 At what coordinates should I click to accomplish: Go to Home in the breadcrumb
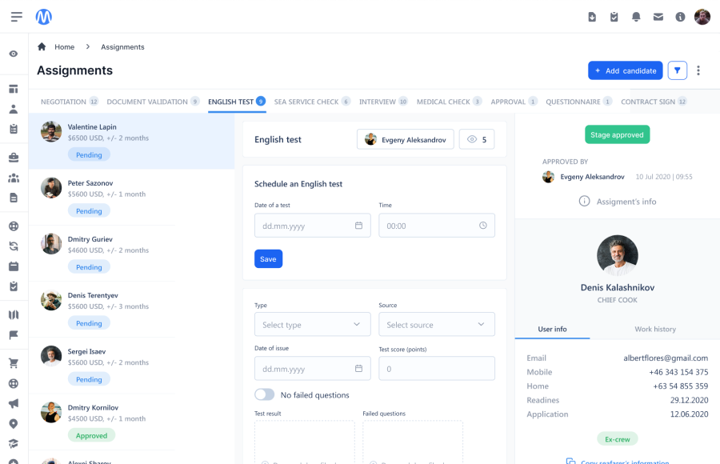[64, 47]
